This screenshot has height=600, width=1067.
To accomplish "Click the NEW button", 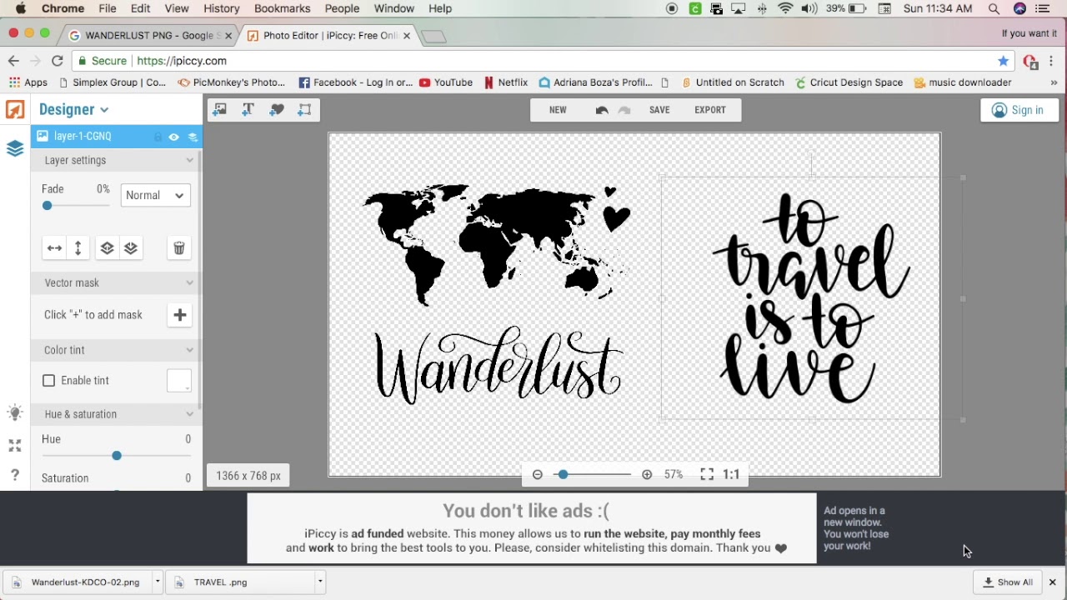I will click(x=558, y=110).
